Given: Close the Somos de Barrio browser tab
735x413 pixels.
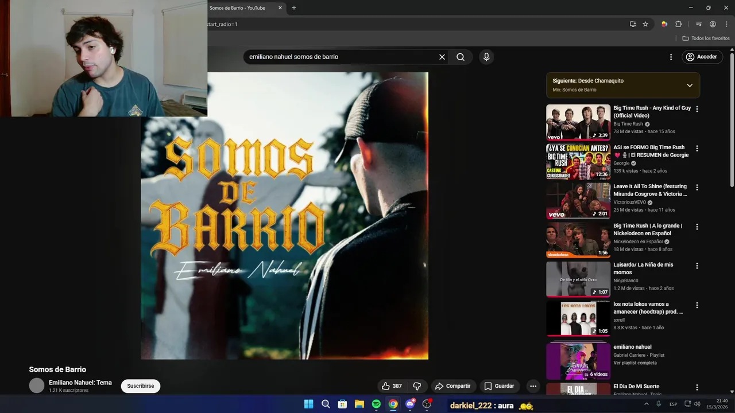Looking at the screenshot, I should pyautogui.click(x=280, y=8).
